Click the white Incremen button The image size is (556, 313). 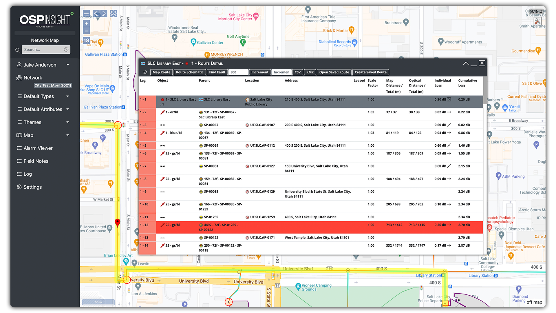281,72
